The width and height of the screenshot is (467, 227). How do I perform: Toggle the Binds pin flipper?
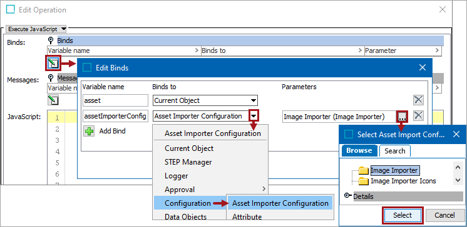tap(51, 41)
